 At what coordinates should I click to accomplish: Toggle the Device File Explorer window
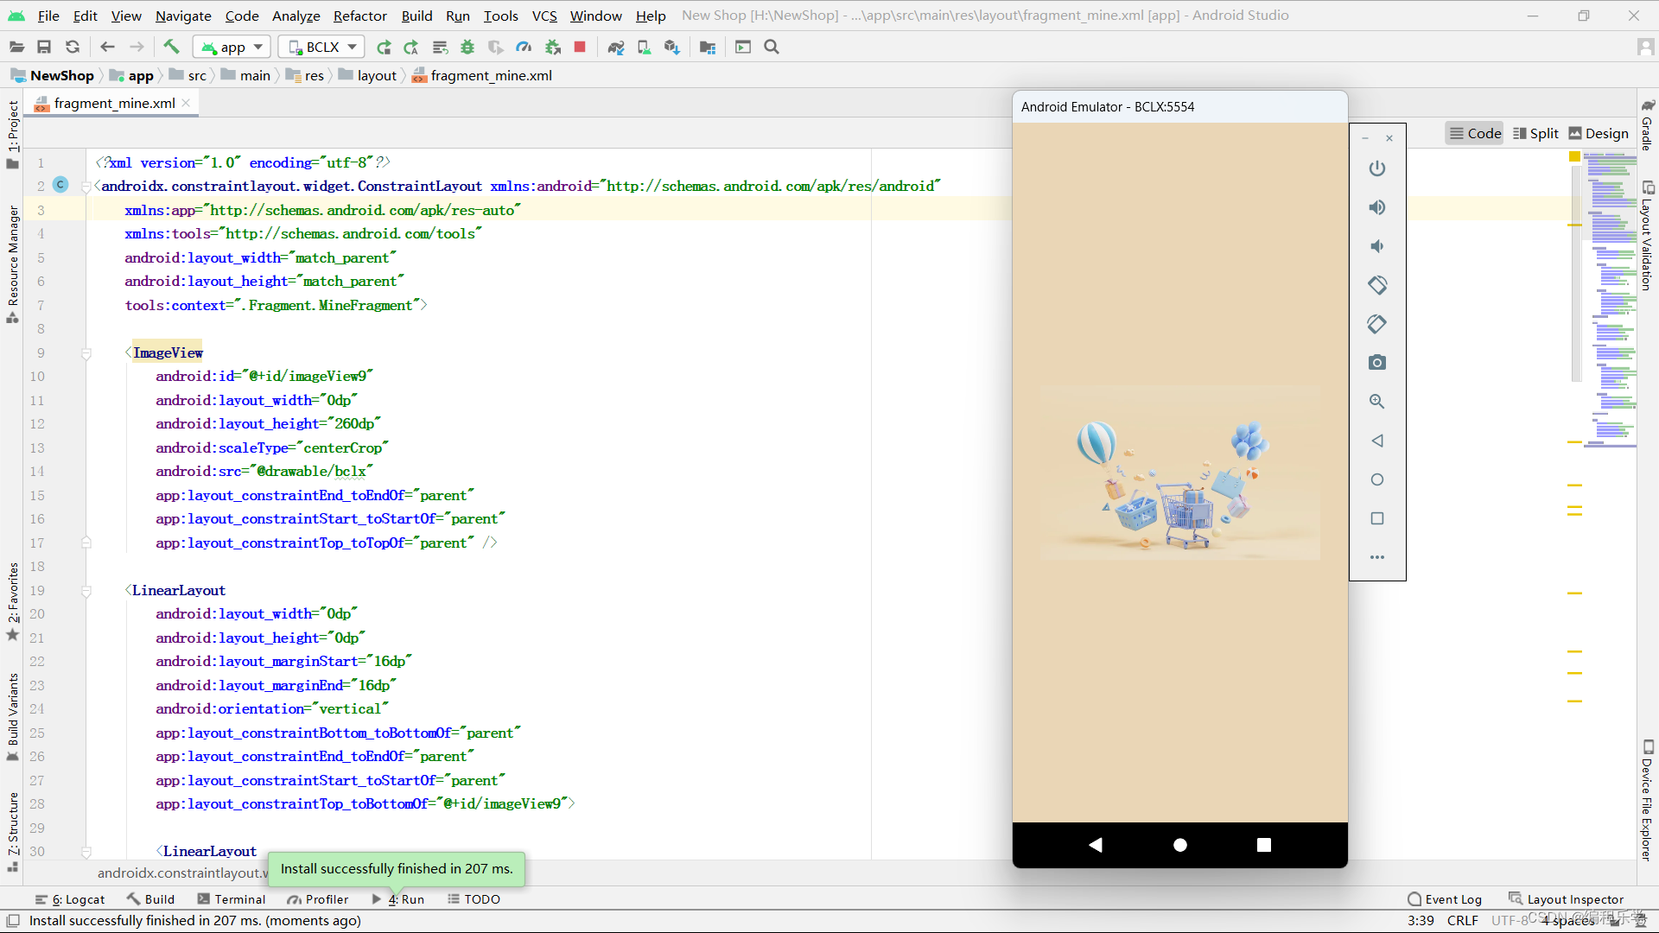click(1648, 801)
